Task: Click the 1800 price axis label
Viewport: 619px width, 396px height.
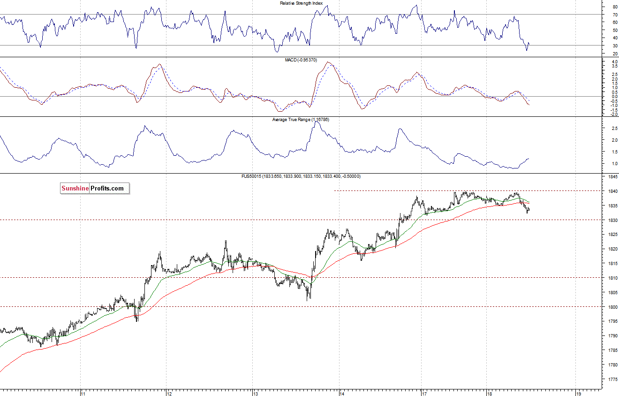Action: click(x=613, y=307)
